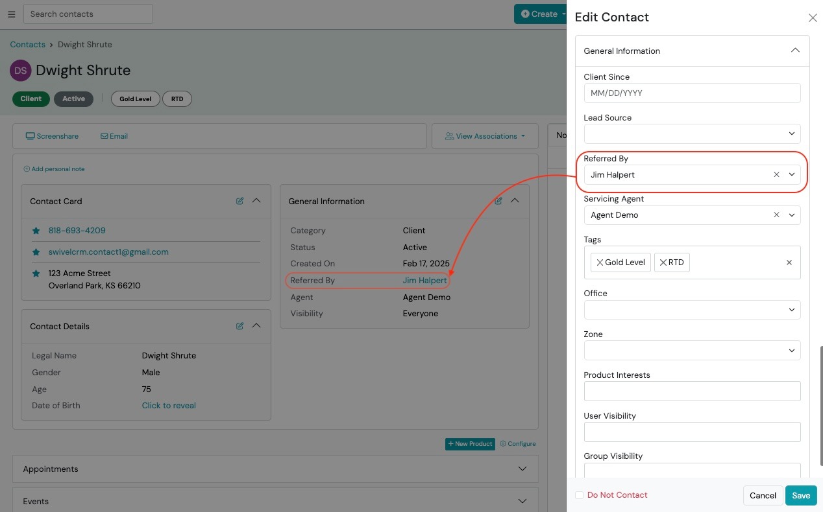Toggle the Do Not Contact checkbox
The width and height of the screenshot is (823, 512).
(x=579, y=495)
